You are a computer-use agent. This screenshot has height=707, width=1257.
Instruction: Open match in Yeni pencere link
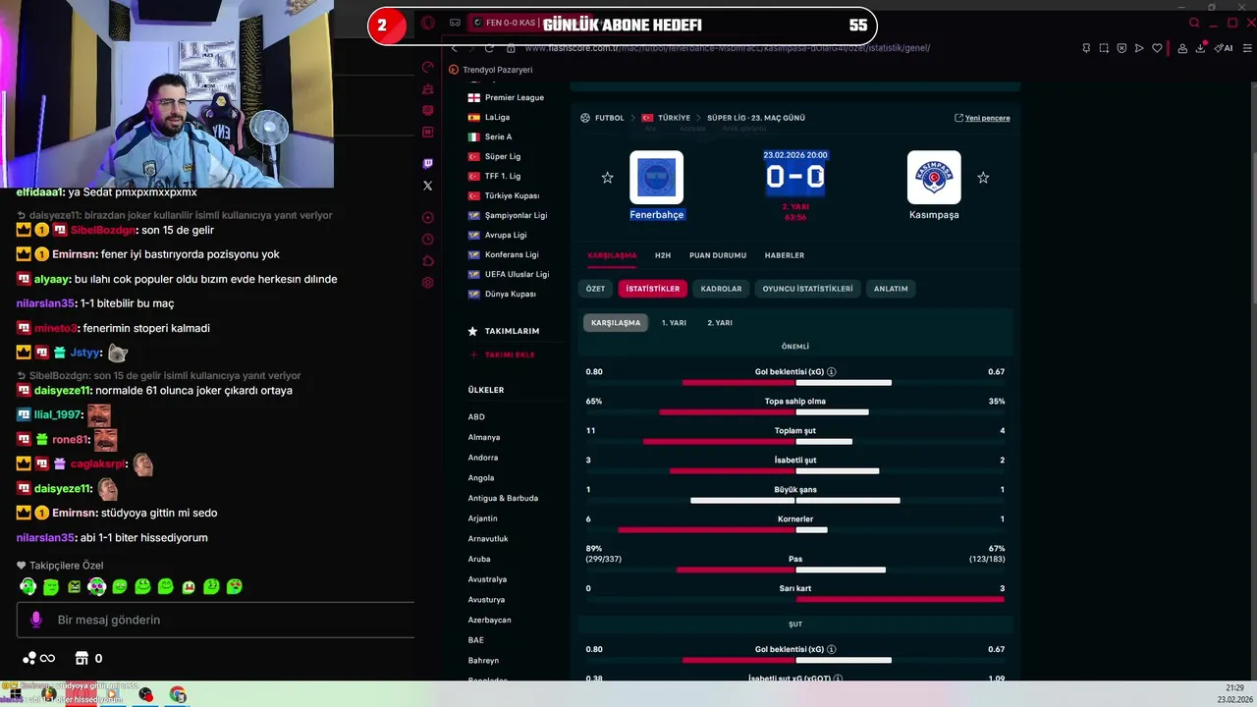tap(982, 118)
